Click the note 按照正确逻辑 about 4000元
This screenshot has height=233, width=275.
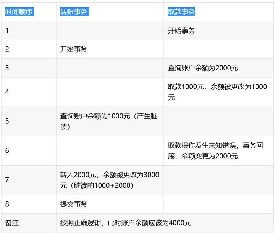click(x=126, y=223)
